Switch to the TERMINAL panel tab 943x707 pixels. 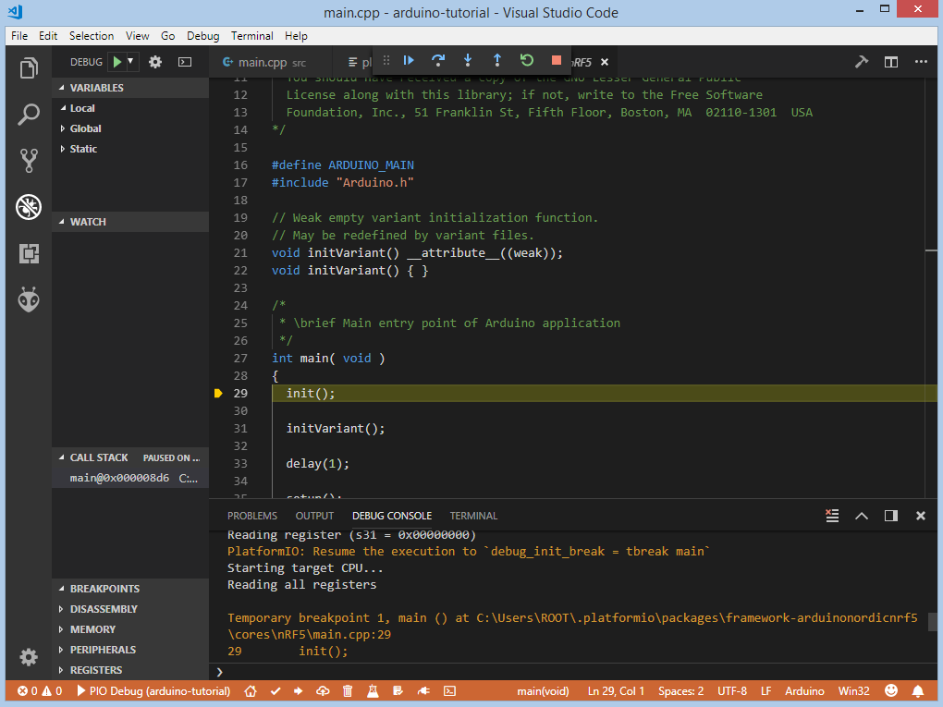point(473,516)
